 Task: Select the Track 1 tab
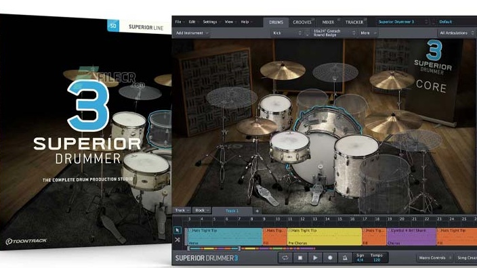pyautogui.click(x=232, y=210)
